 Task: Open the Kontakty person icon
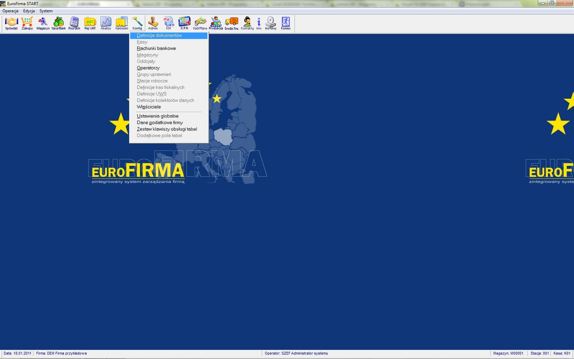(247, 24)
